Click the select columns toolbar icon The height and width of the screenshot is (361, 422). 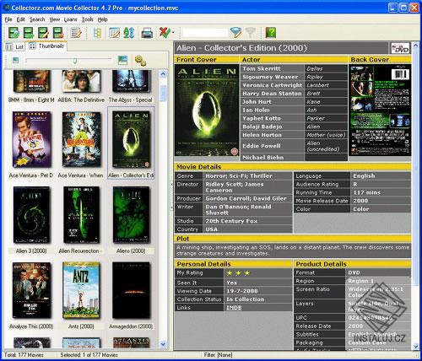[114, 33]
